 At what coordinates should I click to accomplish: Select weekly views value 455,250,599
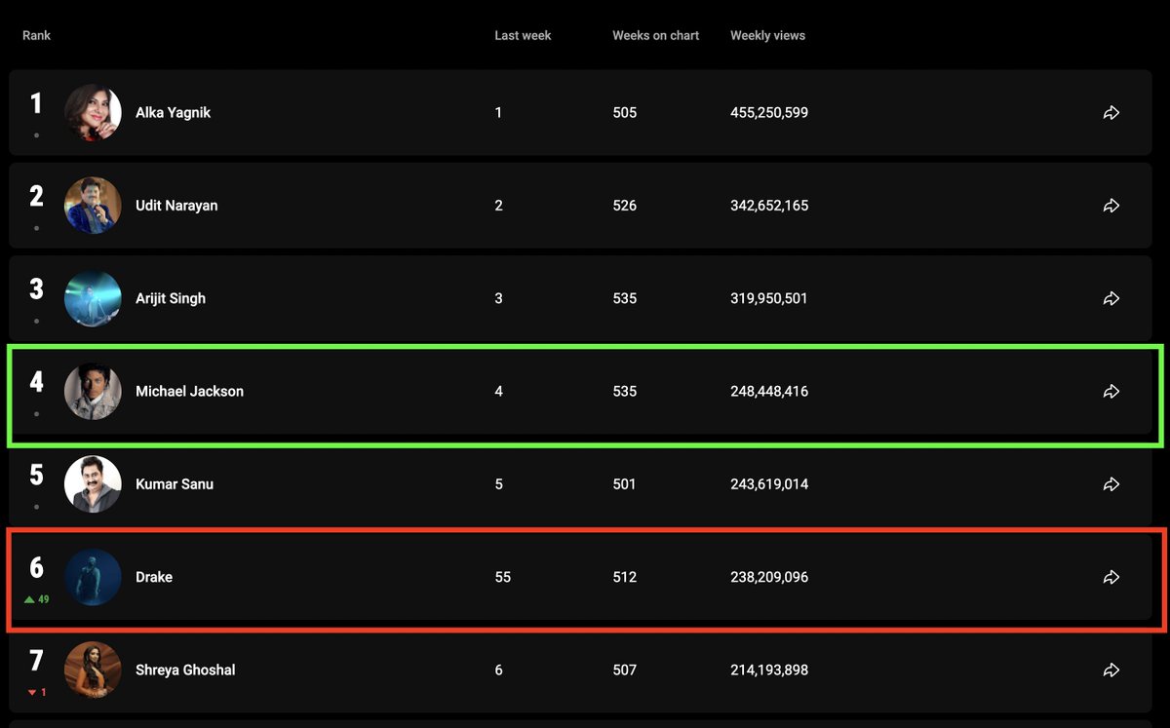[x=769, y=113]
